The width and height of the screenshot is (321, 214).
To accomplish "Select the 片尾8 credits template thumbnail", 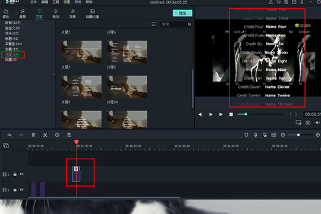I will (127, 87).
